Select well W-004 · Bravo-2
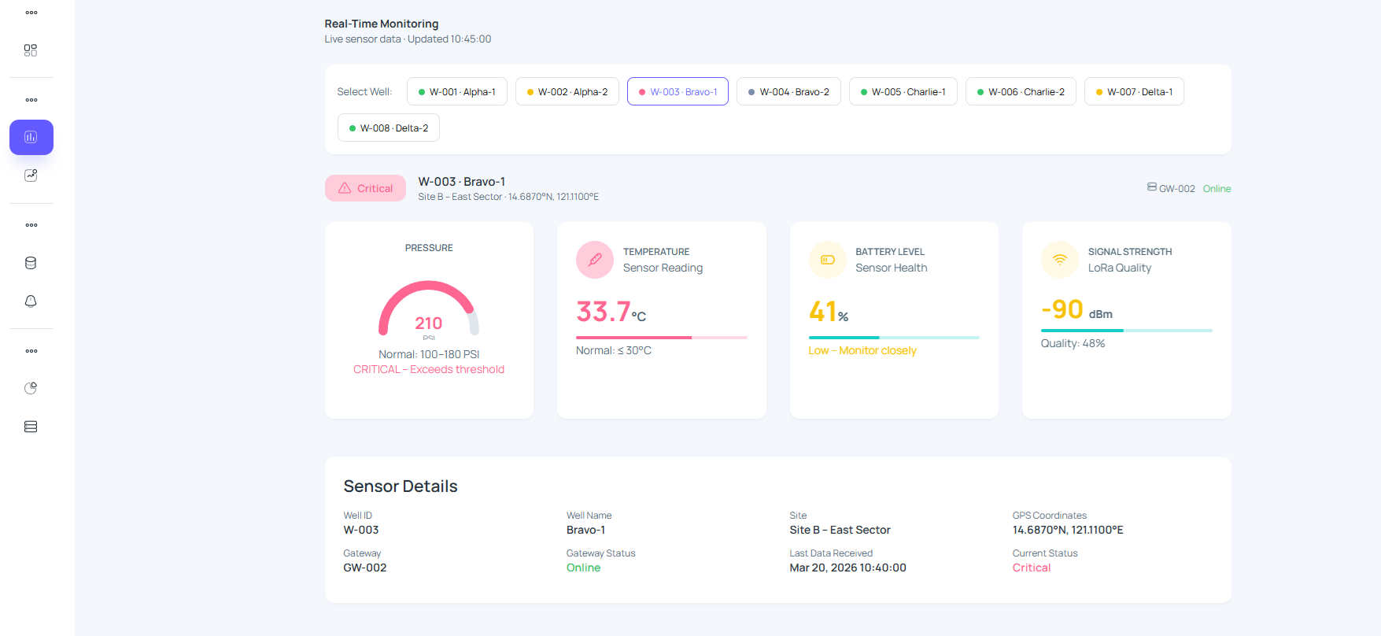Viewport: 1381px width, 636px height. (x=788, y=92)
